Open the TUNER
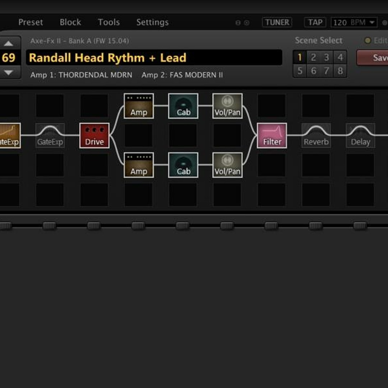This screenshot has height=388, width=388. coord(277,22)
